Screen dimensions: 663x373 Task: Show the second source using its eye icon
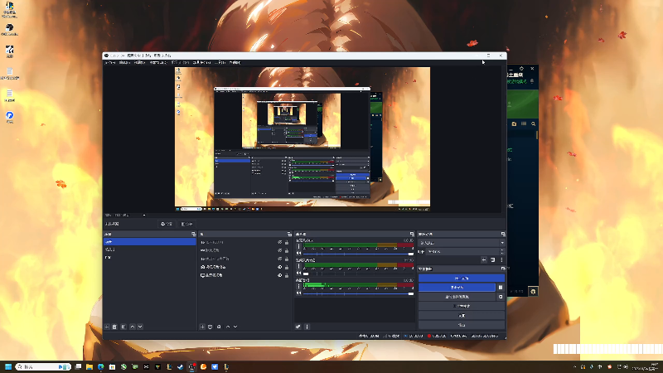pos(279,251)
